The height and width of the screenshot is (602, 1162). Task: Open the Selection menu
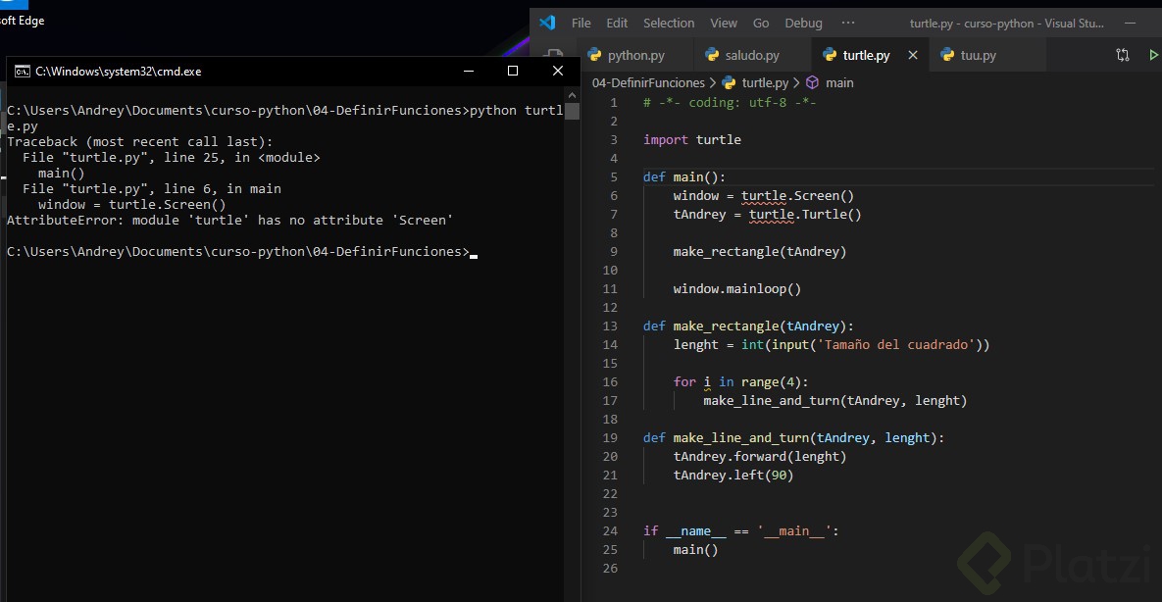(x=669, y=23)
